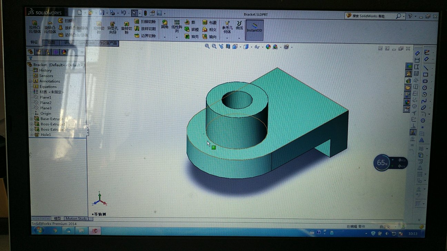
Task: Select the Lofted Cut (放样切割) tool
Action: [145, 29]
